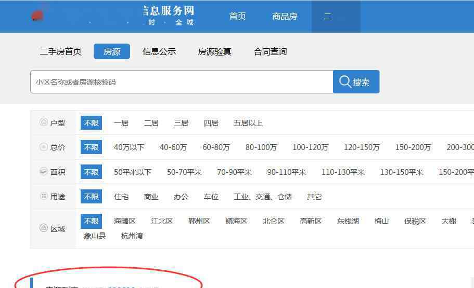Filter area by 130-150平米
The height and width of the screenshot is (288, 474).
point(402,172)
